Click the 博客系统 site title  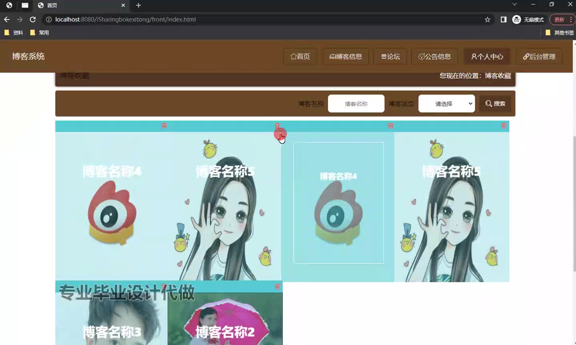point(28,56)
